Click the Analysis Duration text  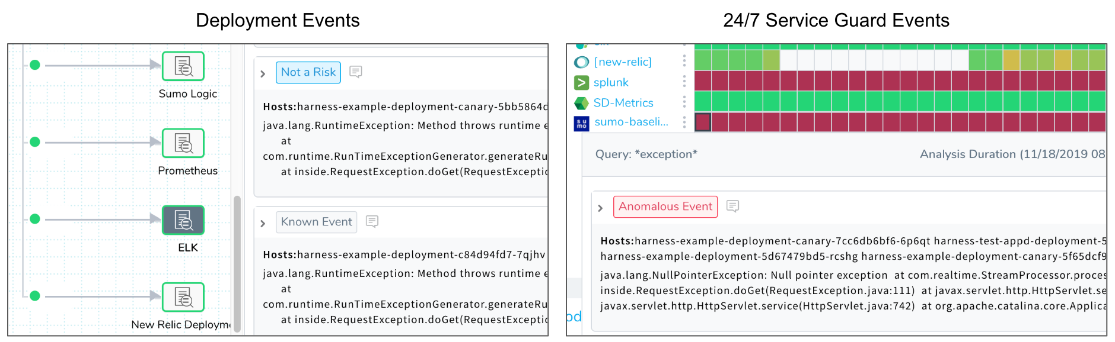(1012, 154)
